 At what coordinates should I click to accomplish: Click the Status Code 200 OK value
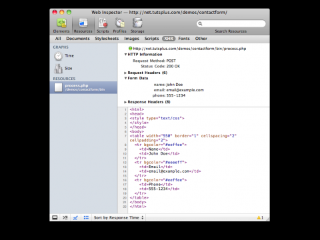click(x=173, y=66)
